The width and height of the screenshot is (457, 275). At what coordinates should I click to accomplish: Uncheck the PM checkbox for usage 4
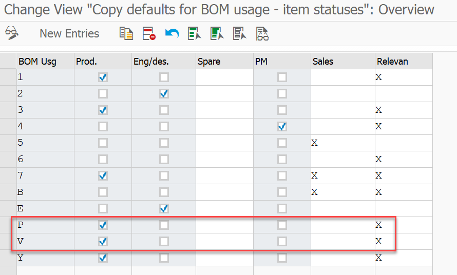[282, 126]
